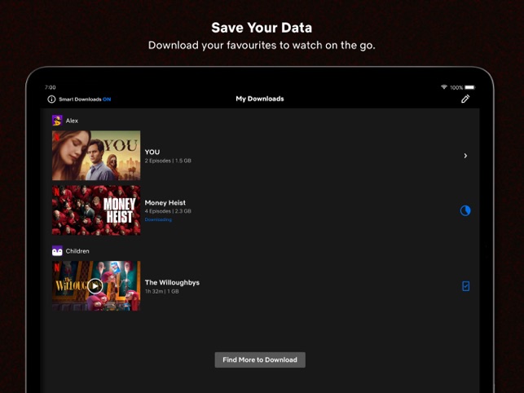Open the Children profile avatar icon
Screen dimensions: 524x393
(x=57, y=251)
